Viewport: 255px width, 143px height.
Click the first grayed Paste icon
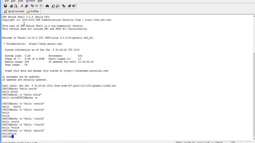click(37, 6)
